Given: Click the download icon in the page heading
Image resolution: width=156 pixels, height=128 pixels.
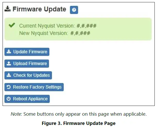Looking at the screenshot, I should (8, 9).
